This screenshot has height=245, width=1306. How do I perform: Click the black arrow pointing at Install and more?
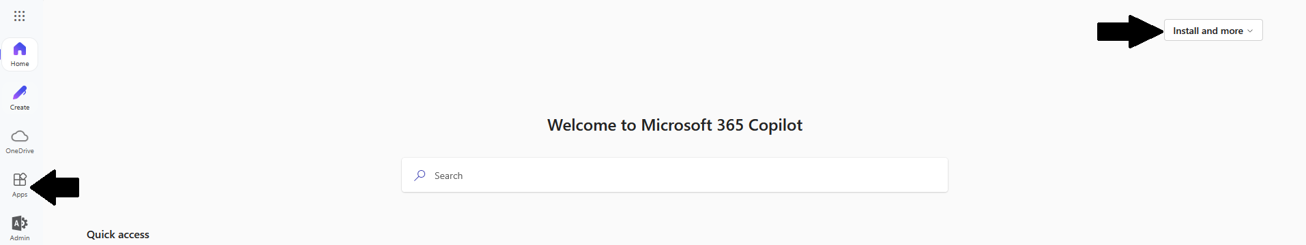[x=1130, y=31]
